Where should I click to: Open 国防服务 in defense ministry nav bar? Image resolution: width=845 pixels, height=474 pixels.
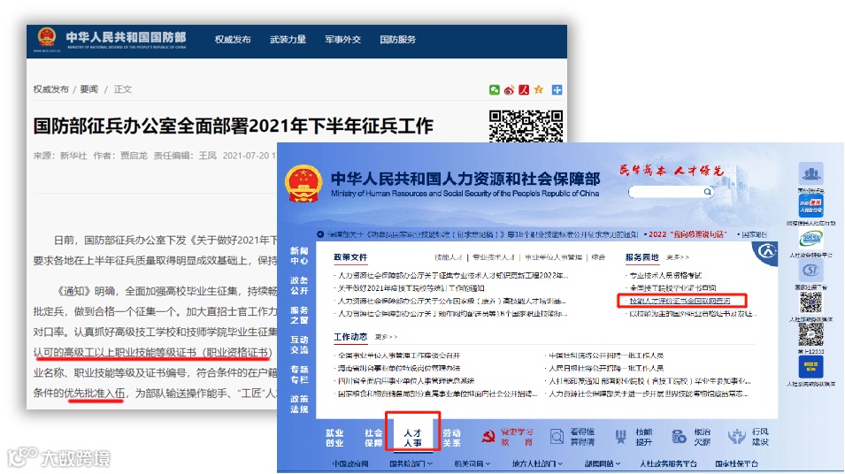point(397,39)
